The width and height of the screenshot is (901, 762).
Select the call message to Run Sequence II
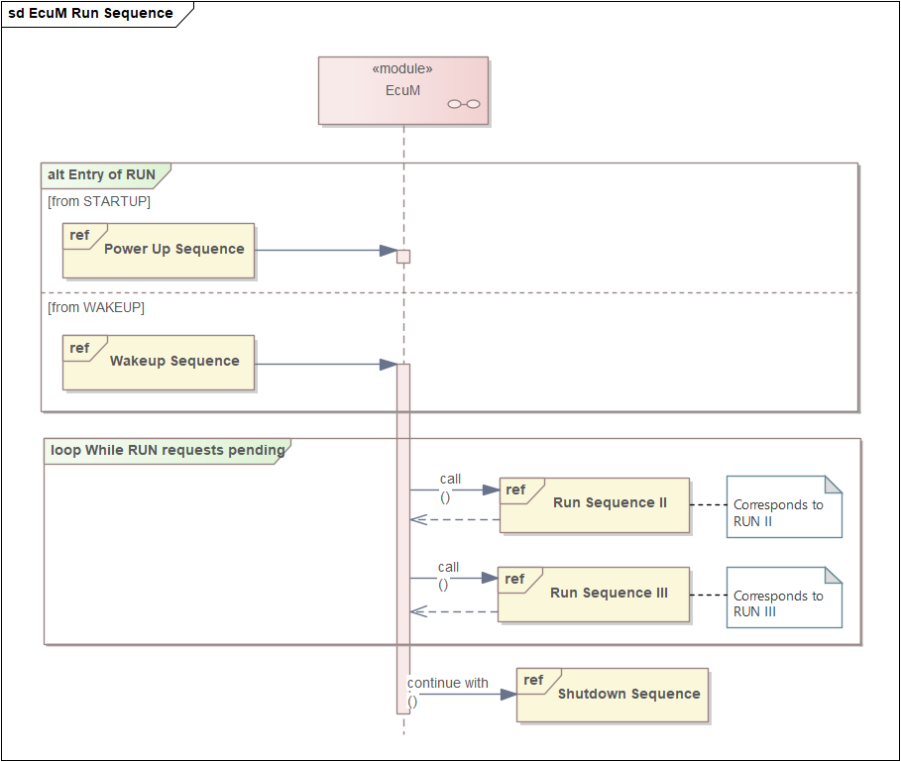pos(454,490)
